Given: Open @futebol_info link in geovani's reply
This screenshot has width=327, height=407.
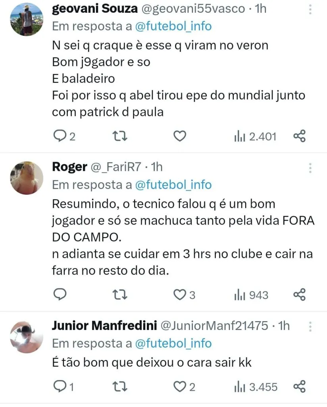Looking at the screenshot, I should (173, 26).
